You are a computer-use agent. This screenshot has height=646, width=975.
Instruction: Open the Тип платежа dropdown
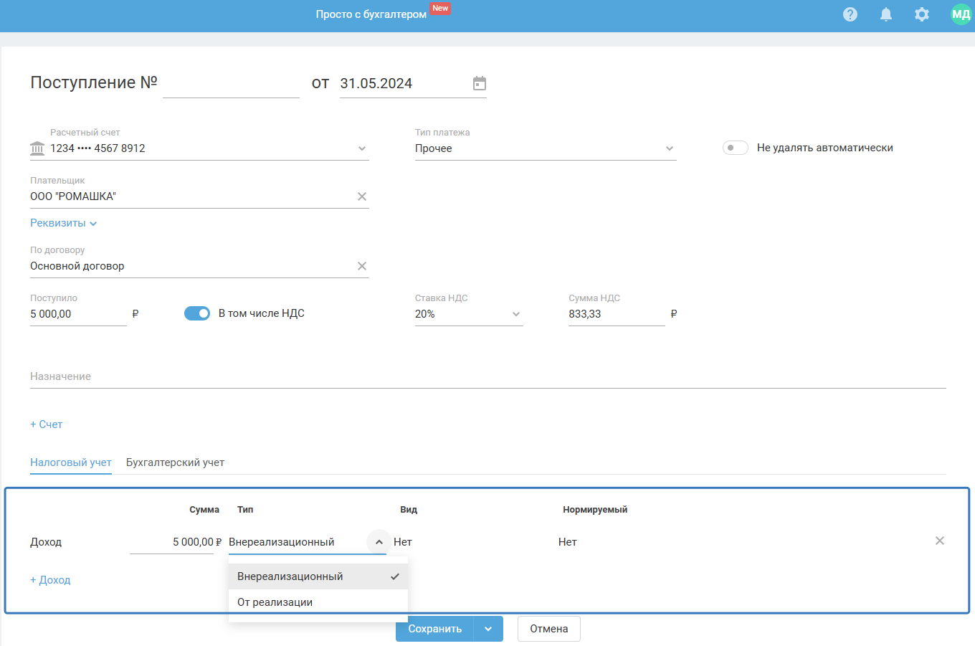point(669,148)
